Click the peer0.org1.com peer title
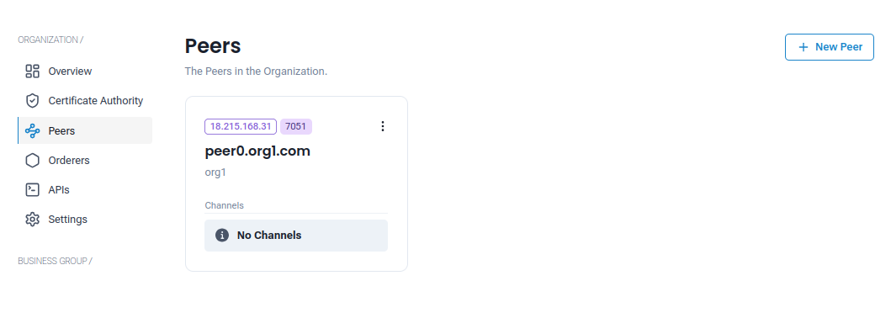891x318 pixels. click(257, 151)
